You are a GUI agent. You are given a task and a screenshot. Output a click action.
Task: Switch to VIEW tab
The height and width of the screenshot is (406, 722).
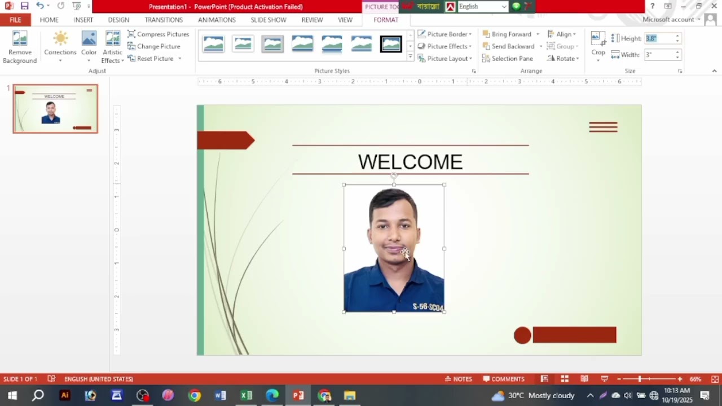[x=345, y=20]
